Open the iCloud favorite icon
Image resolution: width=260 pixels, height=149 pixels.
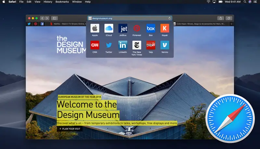coord(109,28)
